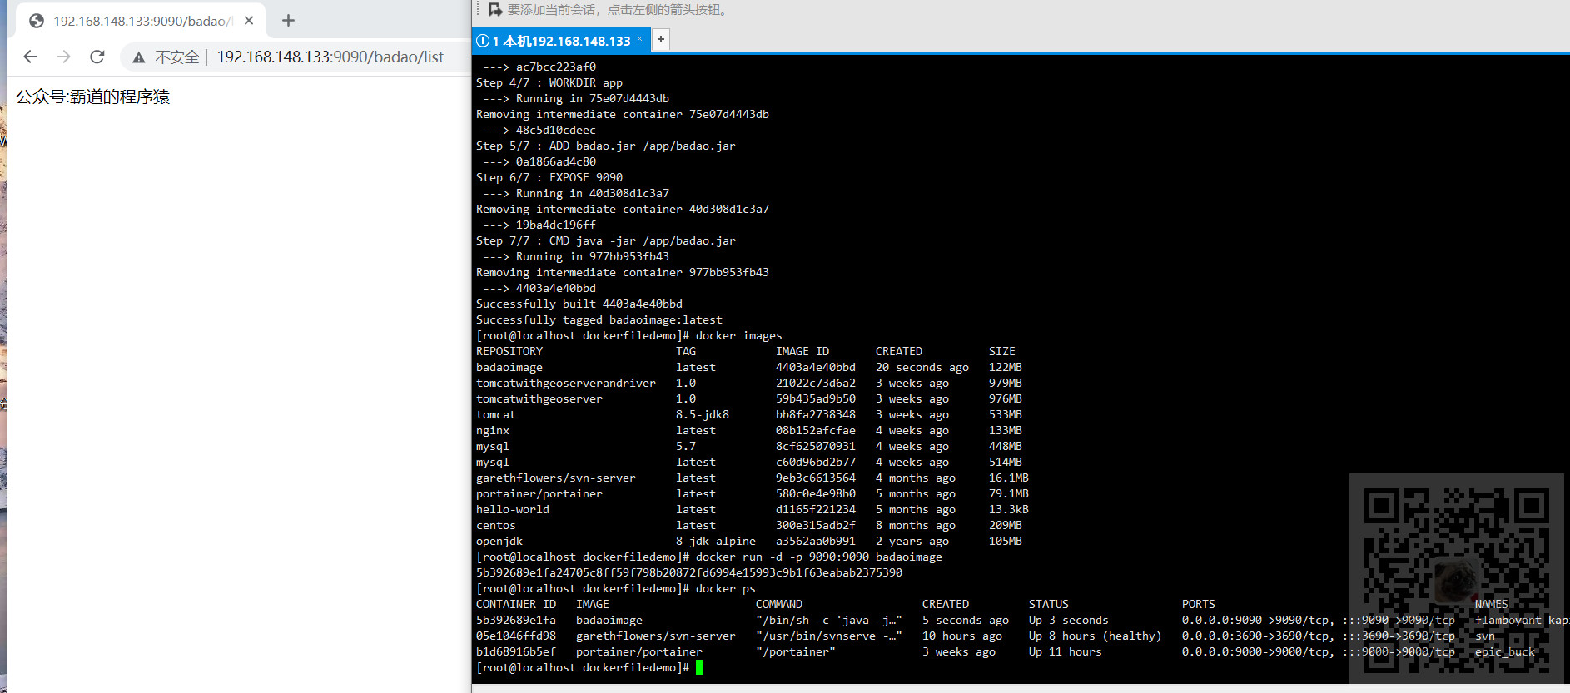Click the CONTAINER ID column header
The image size is (1570, 693).
point(516,604)
